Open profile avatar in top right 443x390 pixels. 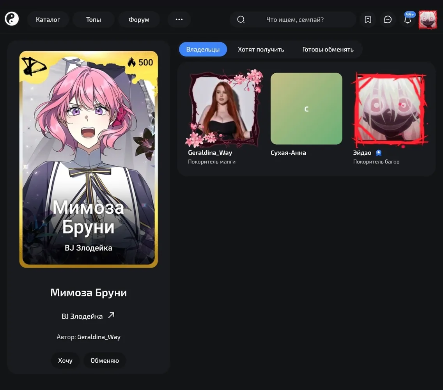click(x=427, y=19)
